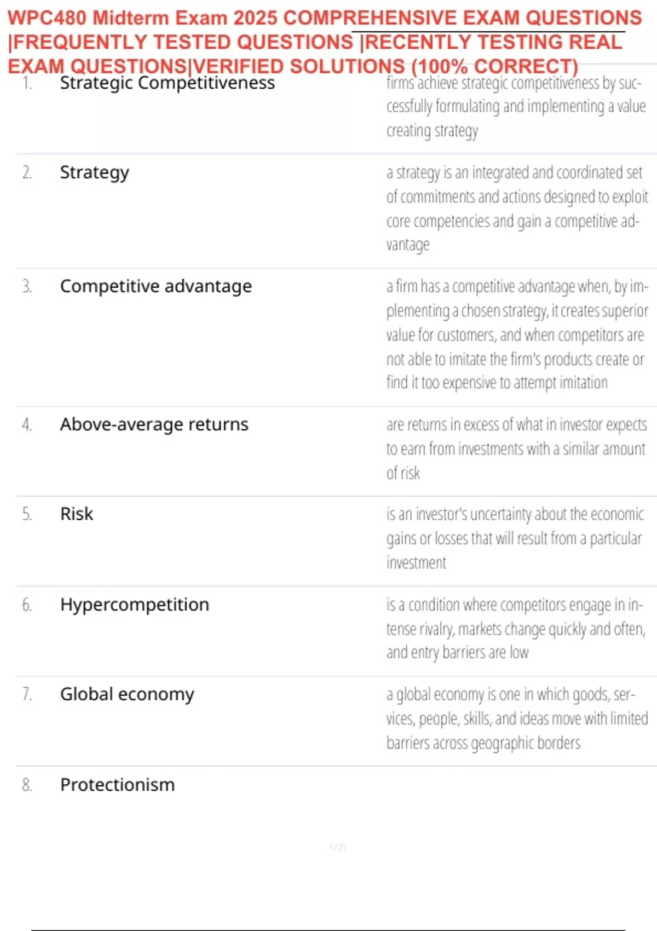Image resolution: width=657 pixels, height=931 pixels.
Task: Click the definition about investor's uncertainty
Action: (x=515, y=538)
